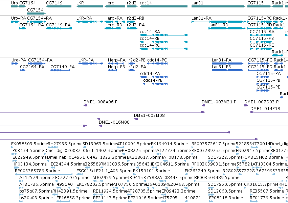The image size is (288, 203).
Task: Select the LanB1 gene bar
Action: 218,6
